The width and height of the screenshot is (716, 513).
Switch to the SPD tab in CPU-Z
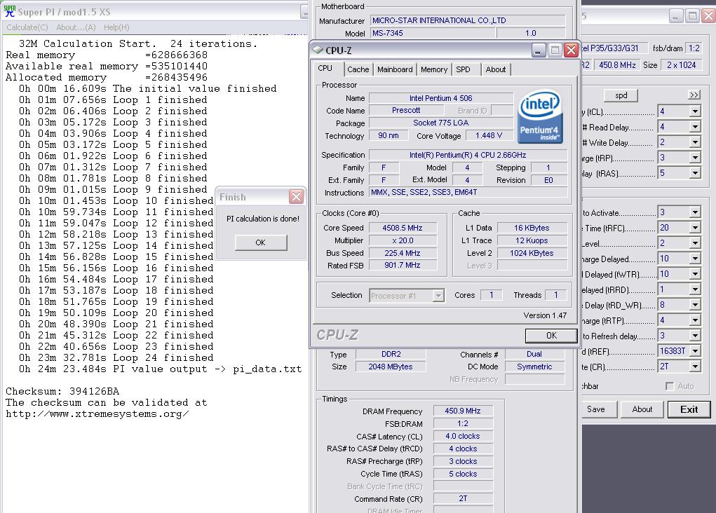click(463, 69)
